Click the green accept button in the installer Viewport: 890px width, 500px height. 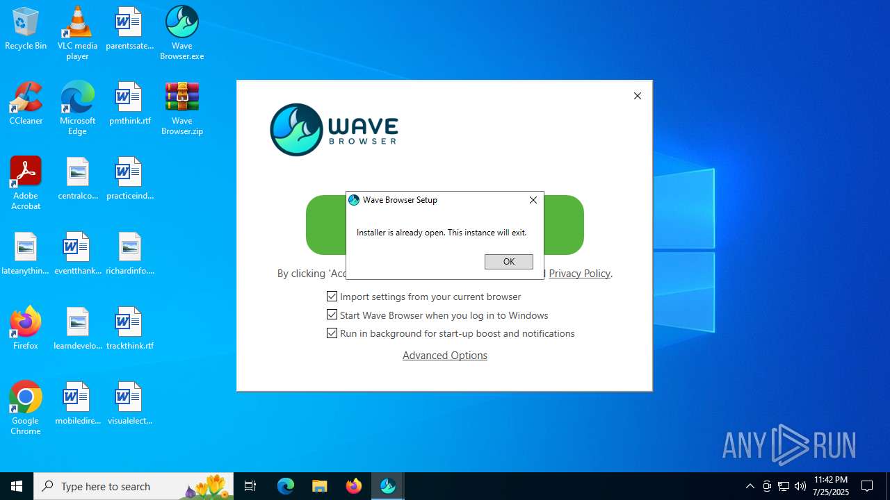pyautogui.click(x=445, y=225)
